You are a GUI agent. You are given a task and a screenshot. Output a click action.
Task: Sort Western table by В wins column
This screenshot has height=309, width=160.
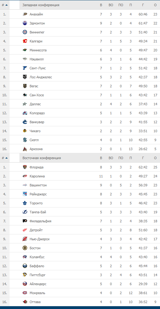(x=101, y=5)
